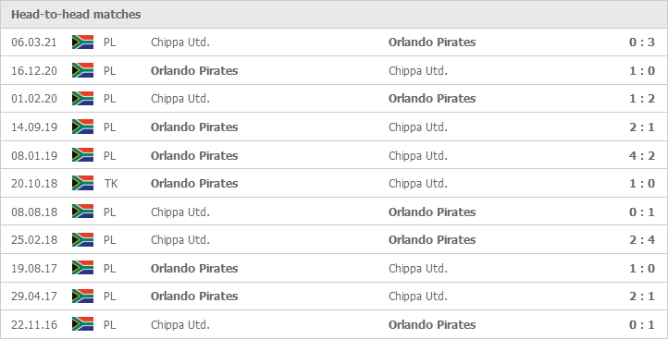Select the TK competition label
The width and height of the screenshot is (668, 339).
point(111,183)
